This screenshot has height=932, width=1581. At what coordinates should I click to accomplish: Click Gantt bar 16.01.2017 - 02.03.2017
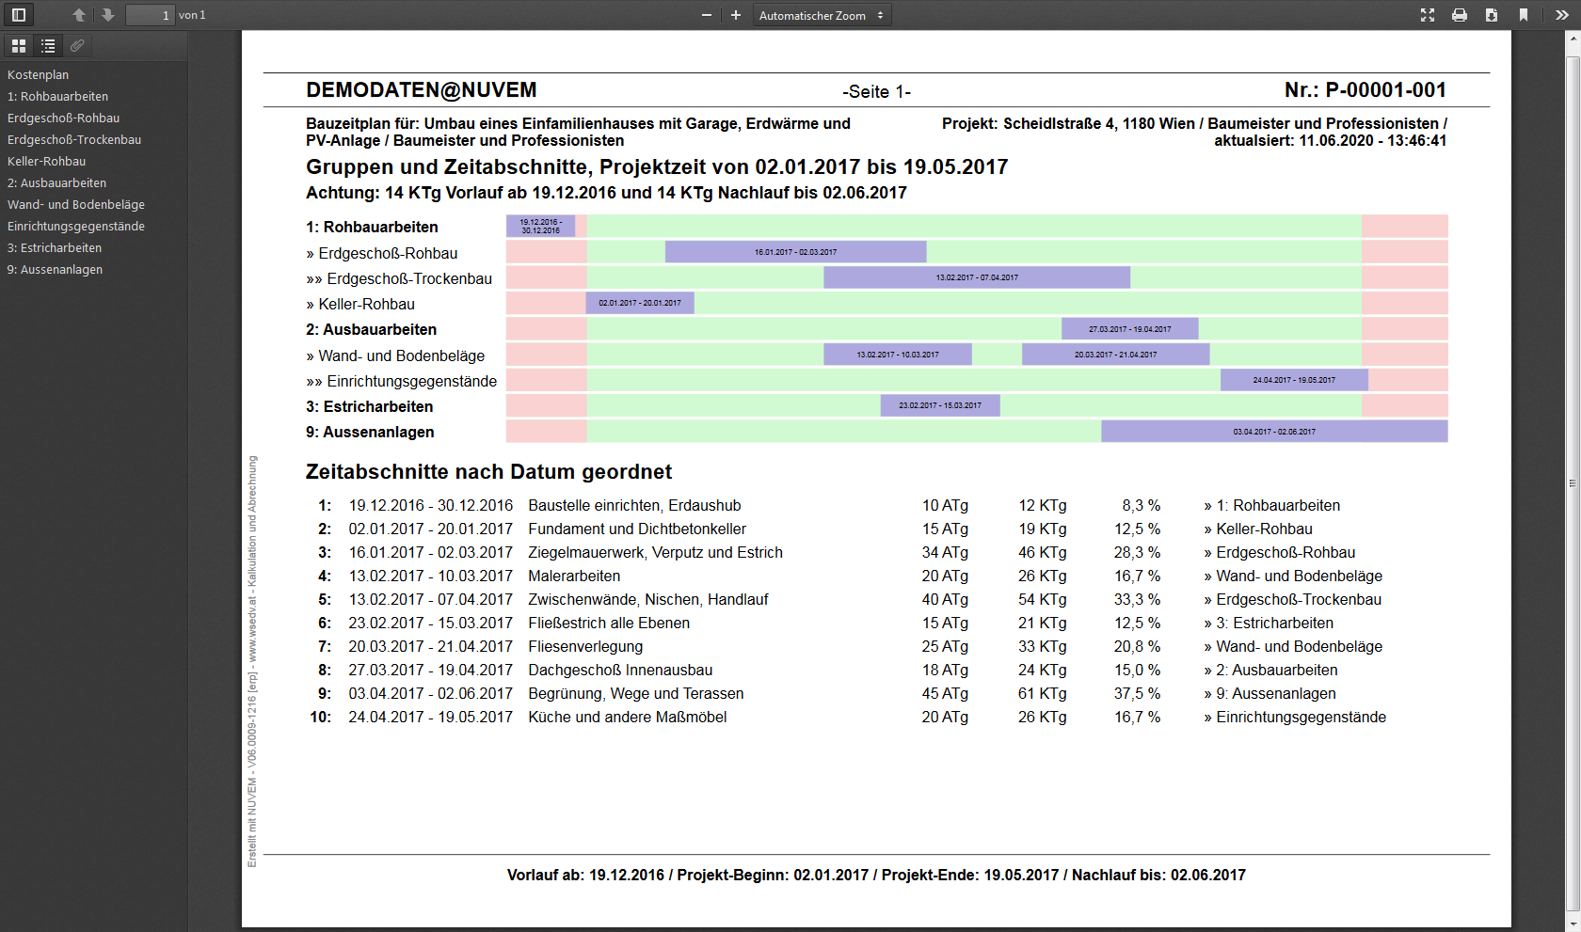[795, 252]
